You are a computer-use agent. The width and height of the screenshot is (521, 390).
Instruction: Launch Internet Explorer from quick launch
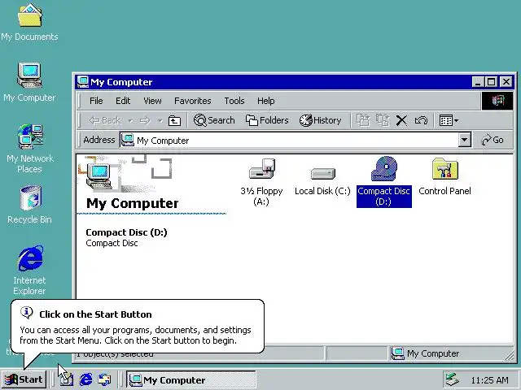(x=85, y=379)
